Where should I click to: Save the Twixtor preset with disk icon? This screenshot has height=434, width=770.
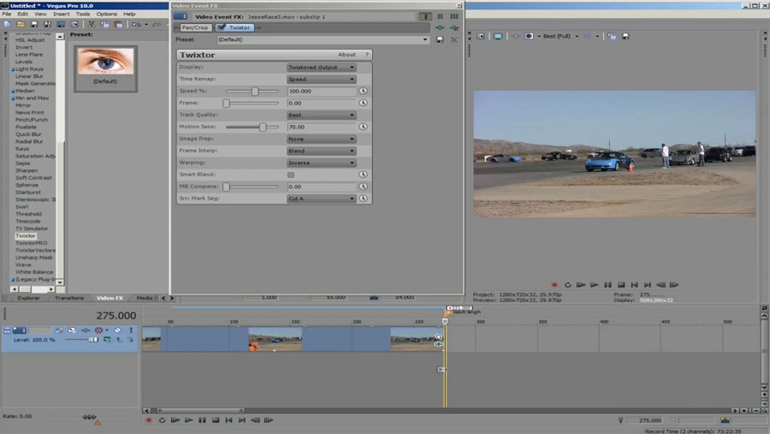click(x=440, y=40)
